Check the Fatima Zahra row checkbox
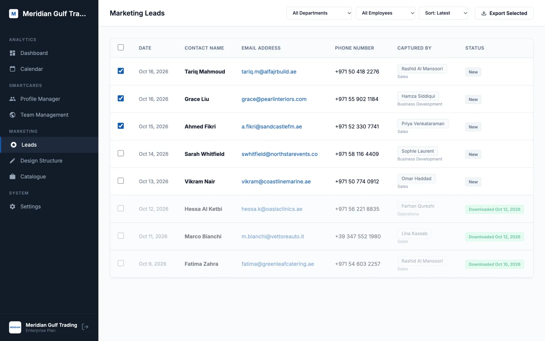 point(121,263)
